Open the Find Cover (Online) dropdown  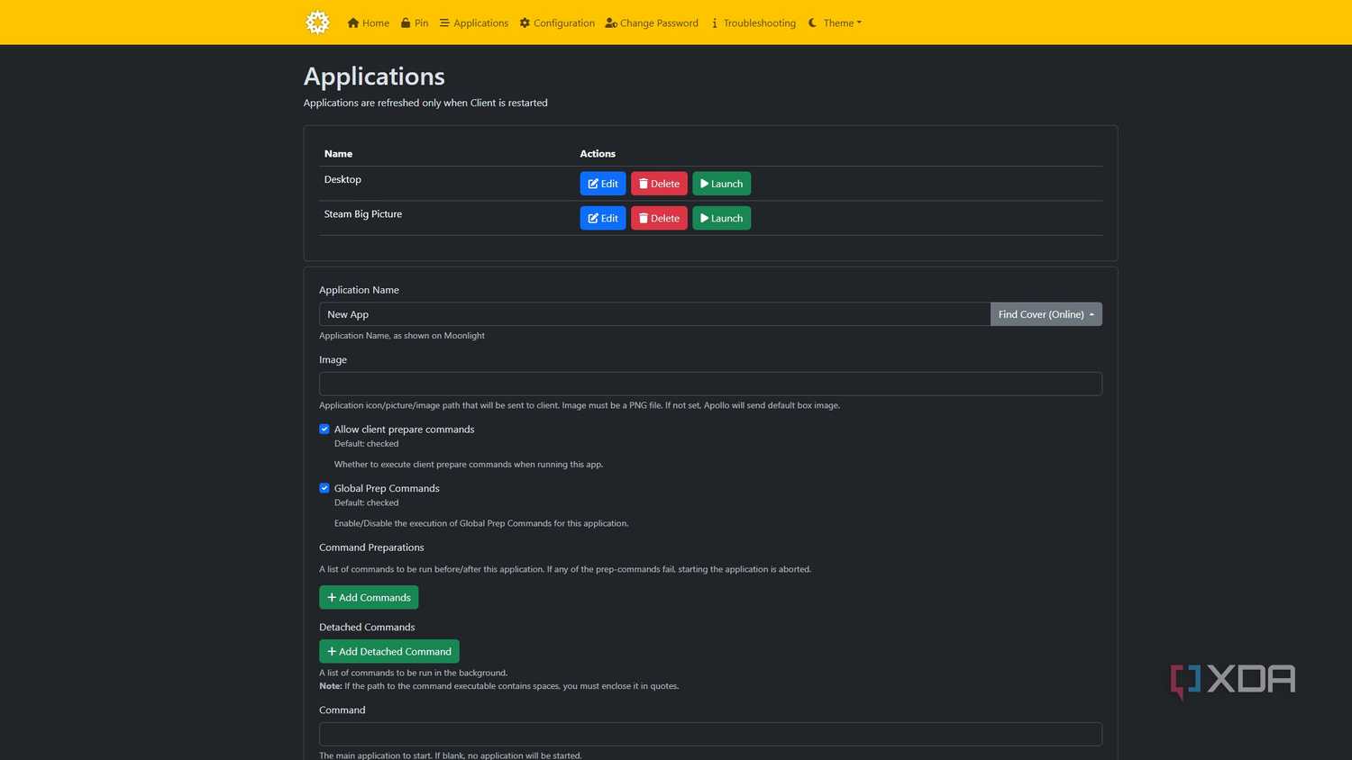coord(1046,314)
